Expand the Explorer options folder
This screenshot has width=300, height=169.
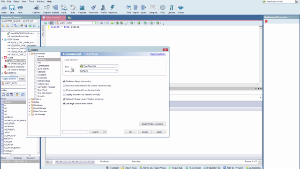point(29,99)
